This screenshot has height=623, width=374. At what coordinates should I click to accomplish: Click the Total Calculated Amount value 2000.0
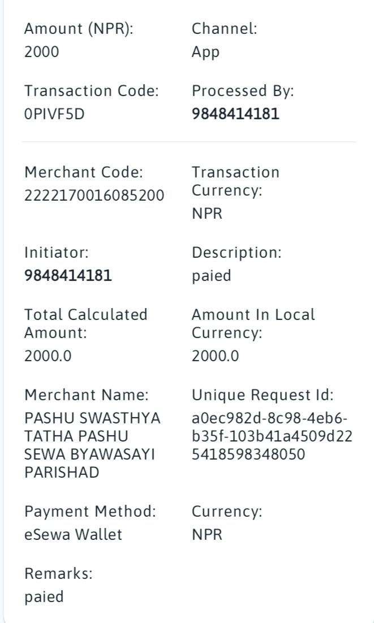[x=48, y=356]
